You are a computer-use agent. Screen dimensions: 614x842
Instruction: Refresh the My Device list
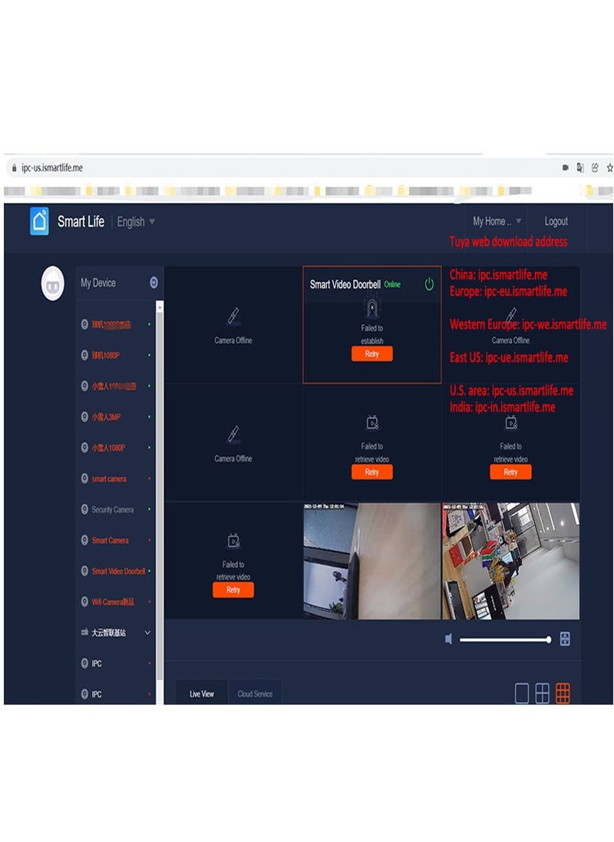tap(153, 283)
